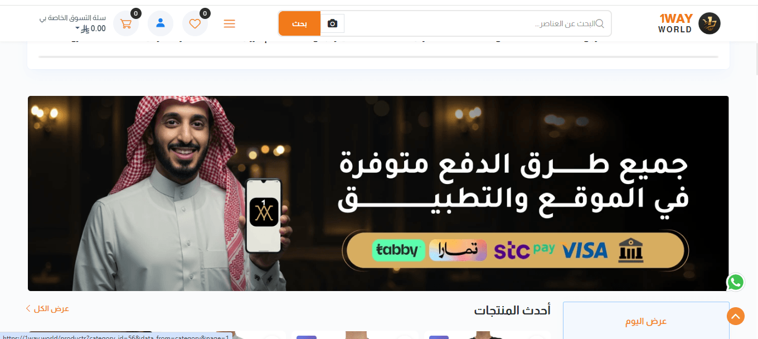This screenshot has height=339, width=758.
Task: Click the tabby logo on banner
Action: [x=399, y=250]
